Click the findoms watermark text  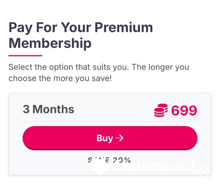(x=141, y=166)
